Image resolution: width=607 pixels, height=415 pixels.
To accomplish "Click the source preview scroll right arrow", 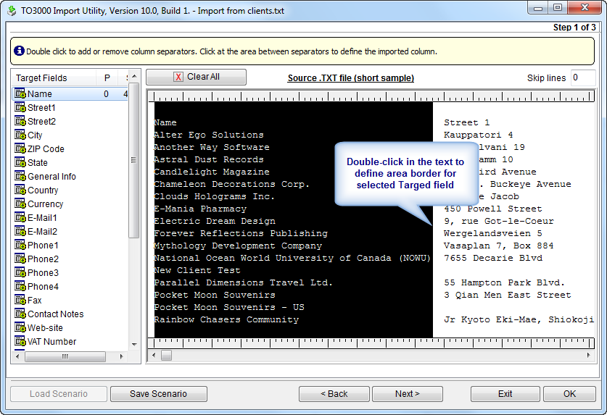I will (588, 355).
